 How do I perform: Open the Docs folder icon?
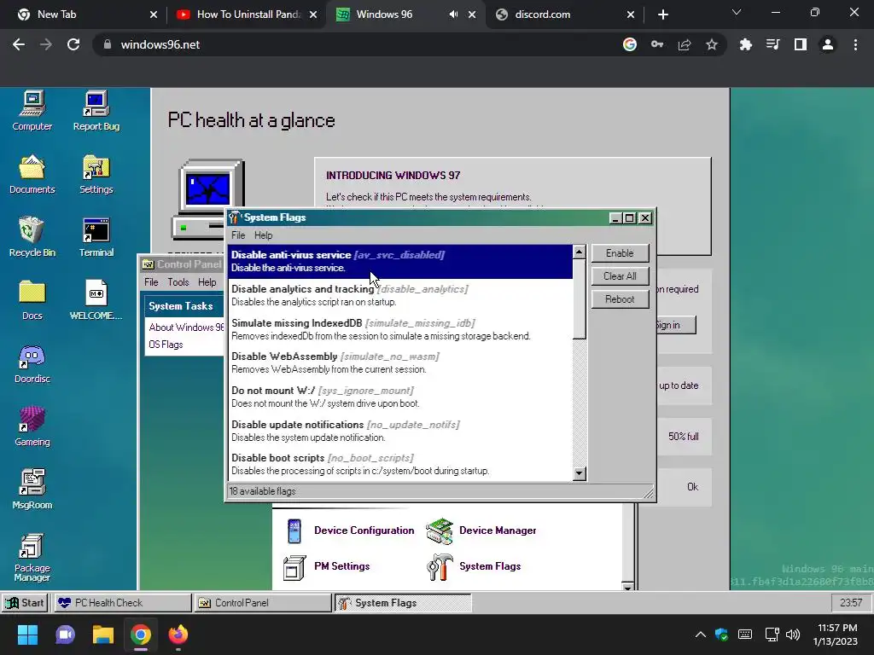[32, 299]
